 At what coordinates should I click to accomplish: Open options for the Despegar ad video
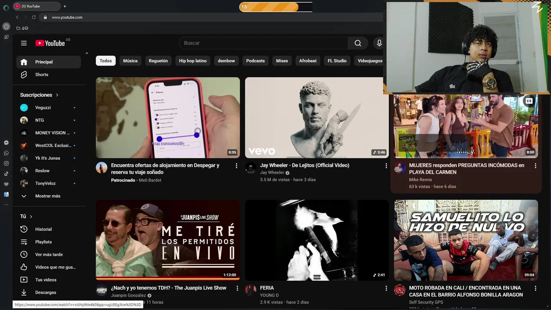(236, 166)
